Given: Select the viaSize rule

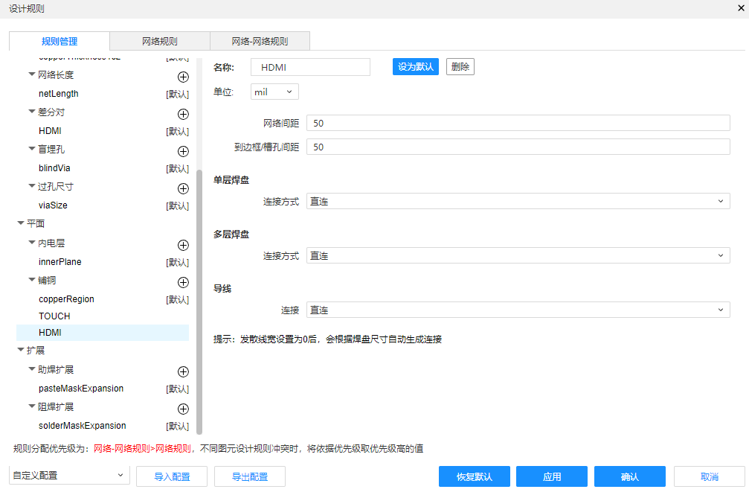Looking at the screenshot, I should [x=53, y=205].
